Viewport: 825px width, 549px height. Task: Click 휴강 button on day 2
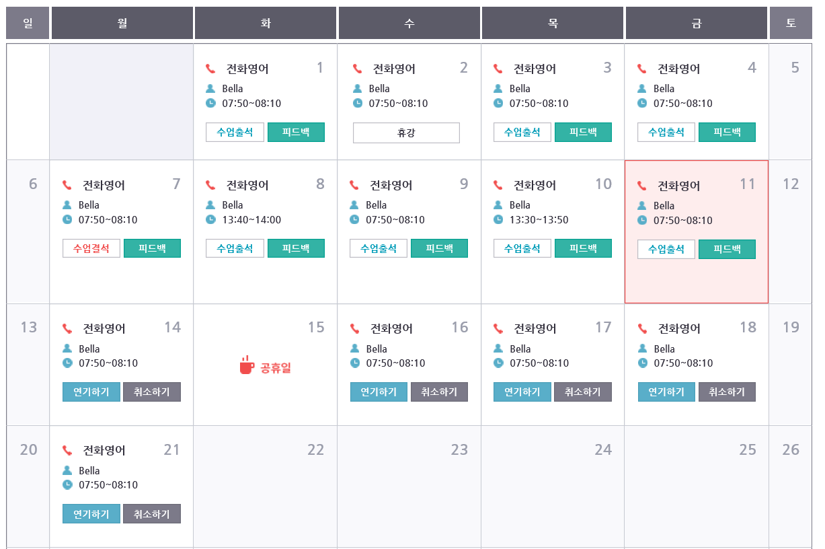coord(406,133)
